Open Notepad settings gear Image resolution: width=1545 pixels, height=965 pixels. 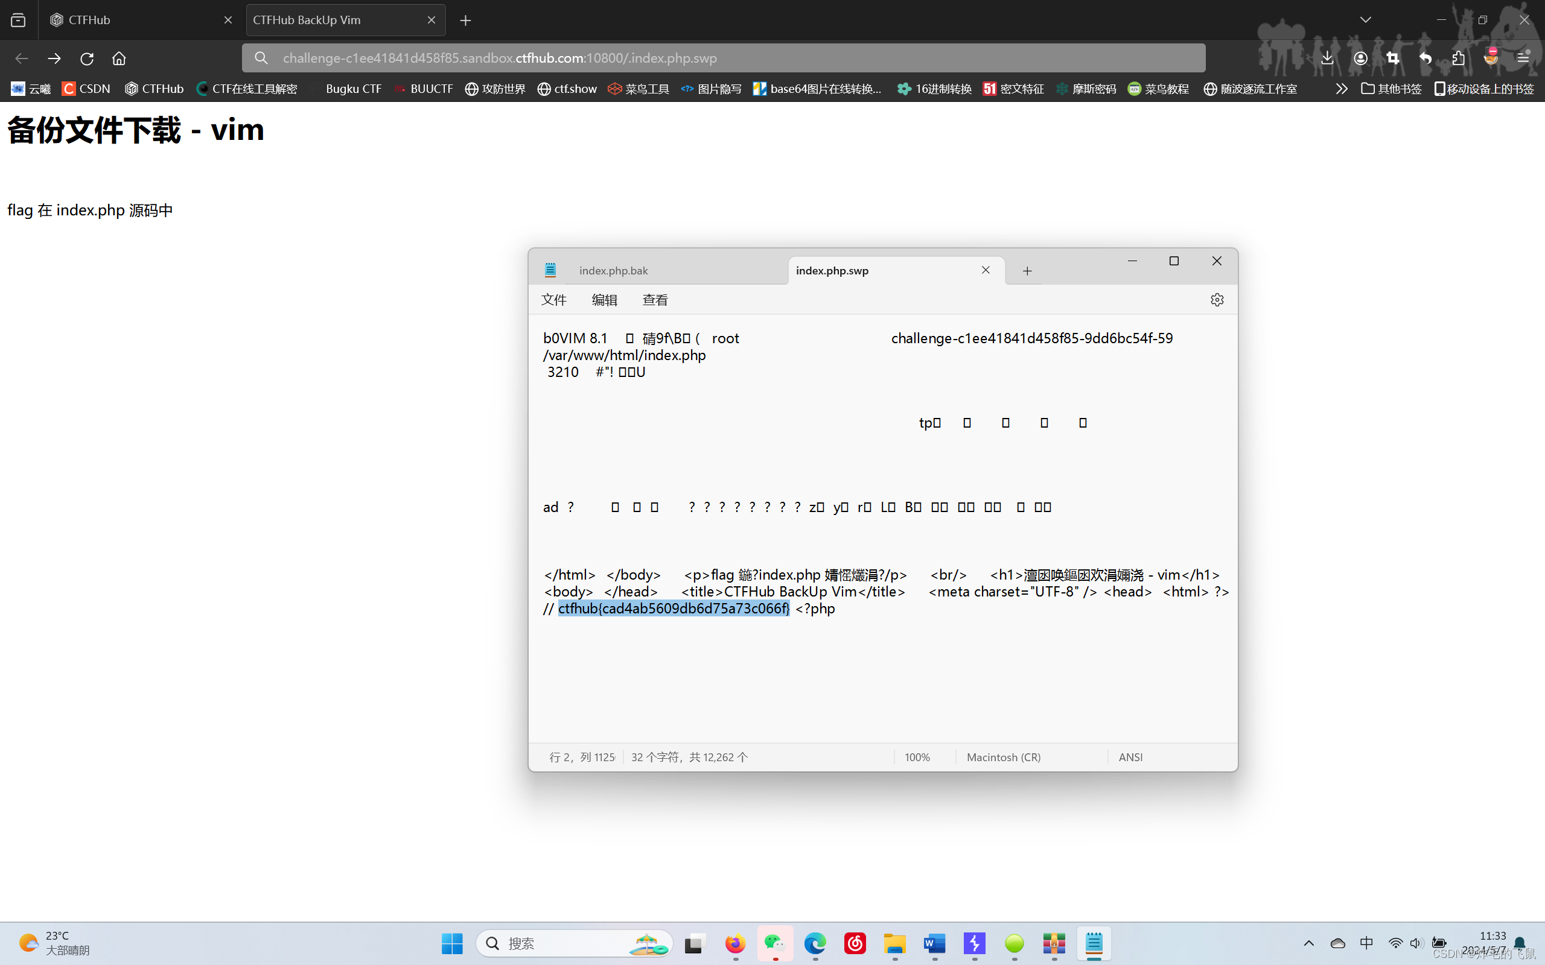(x=1217, y=300)
